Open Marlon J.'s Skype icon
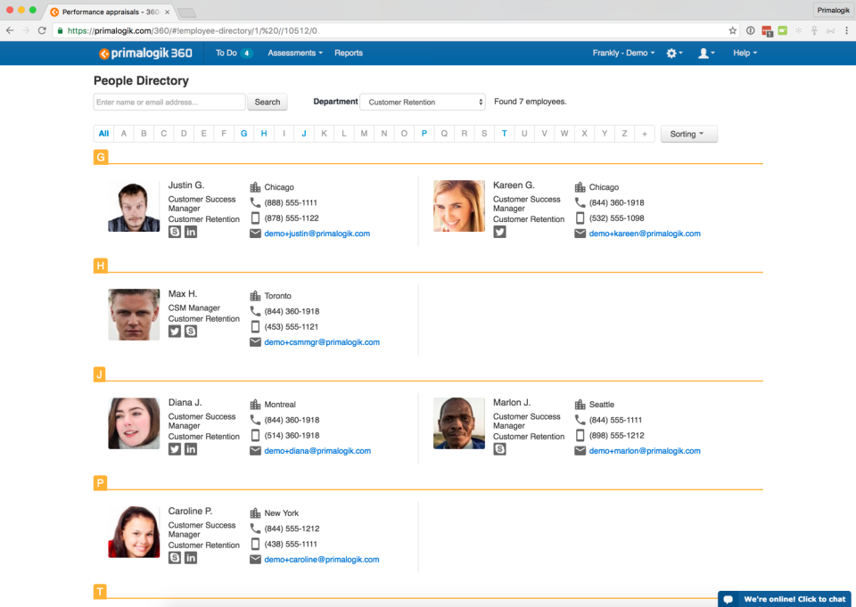856x607 pixels. [x=499, y=449]
